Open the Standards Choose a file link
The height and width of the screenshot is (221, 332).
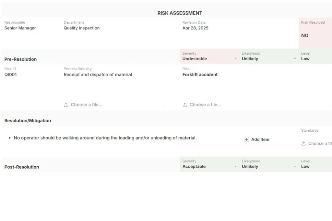[x=319, y=143]
